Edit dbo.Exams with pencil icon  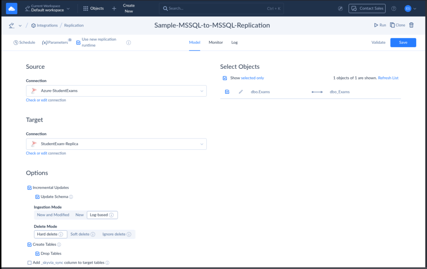coord(241,92)
